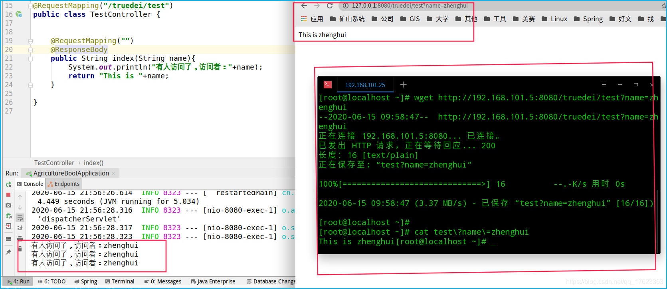Screen dimensions: 667x289
Task: Click index() in the editor breadcrumb
Action: click(93, 163)
